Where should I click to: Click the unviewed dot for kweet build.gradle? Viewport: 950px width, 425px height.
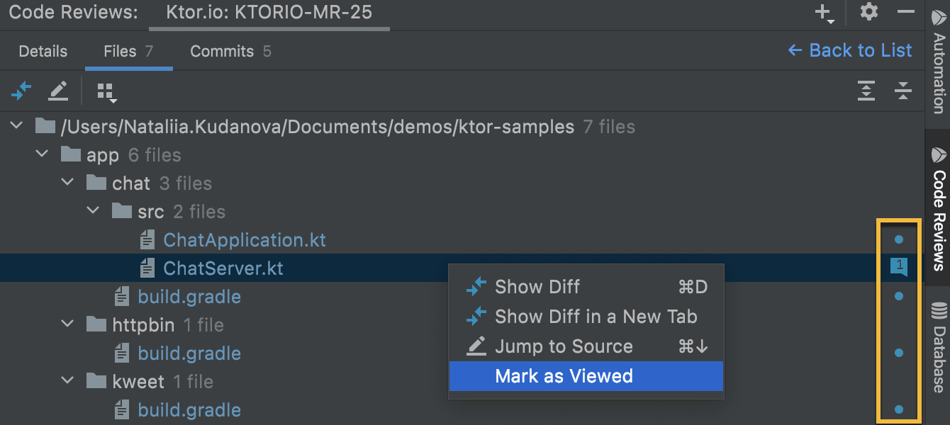point(899,409)
